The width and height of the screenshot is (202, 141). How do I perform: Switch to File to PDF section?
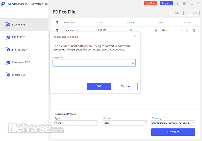(x=24, y=37)
